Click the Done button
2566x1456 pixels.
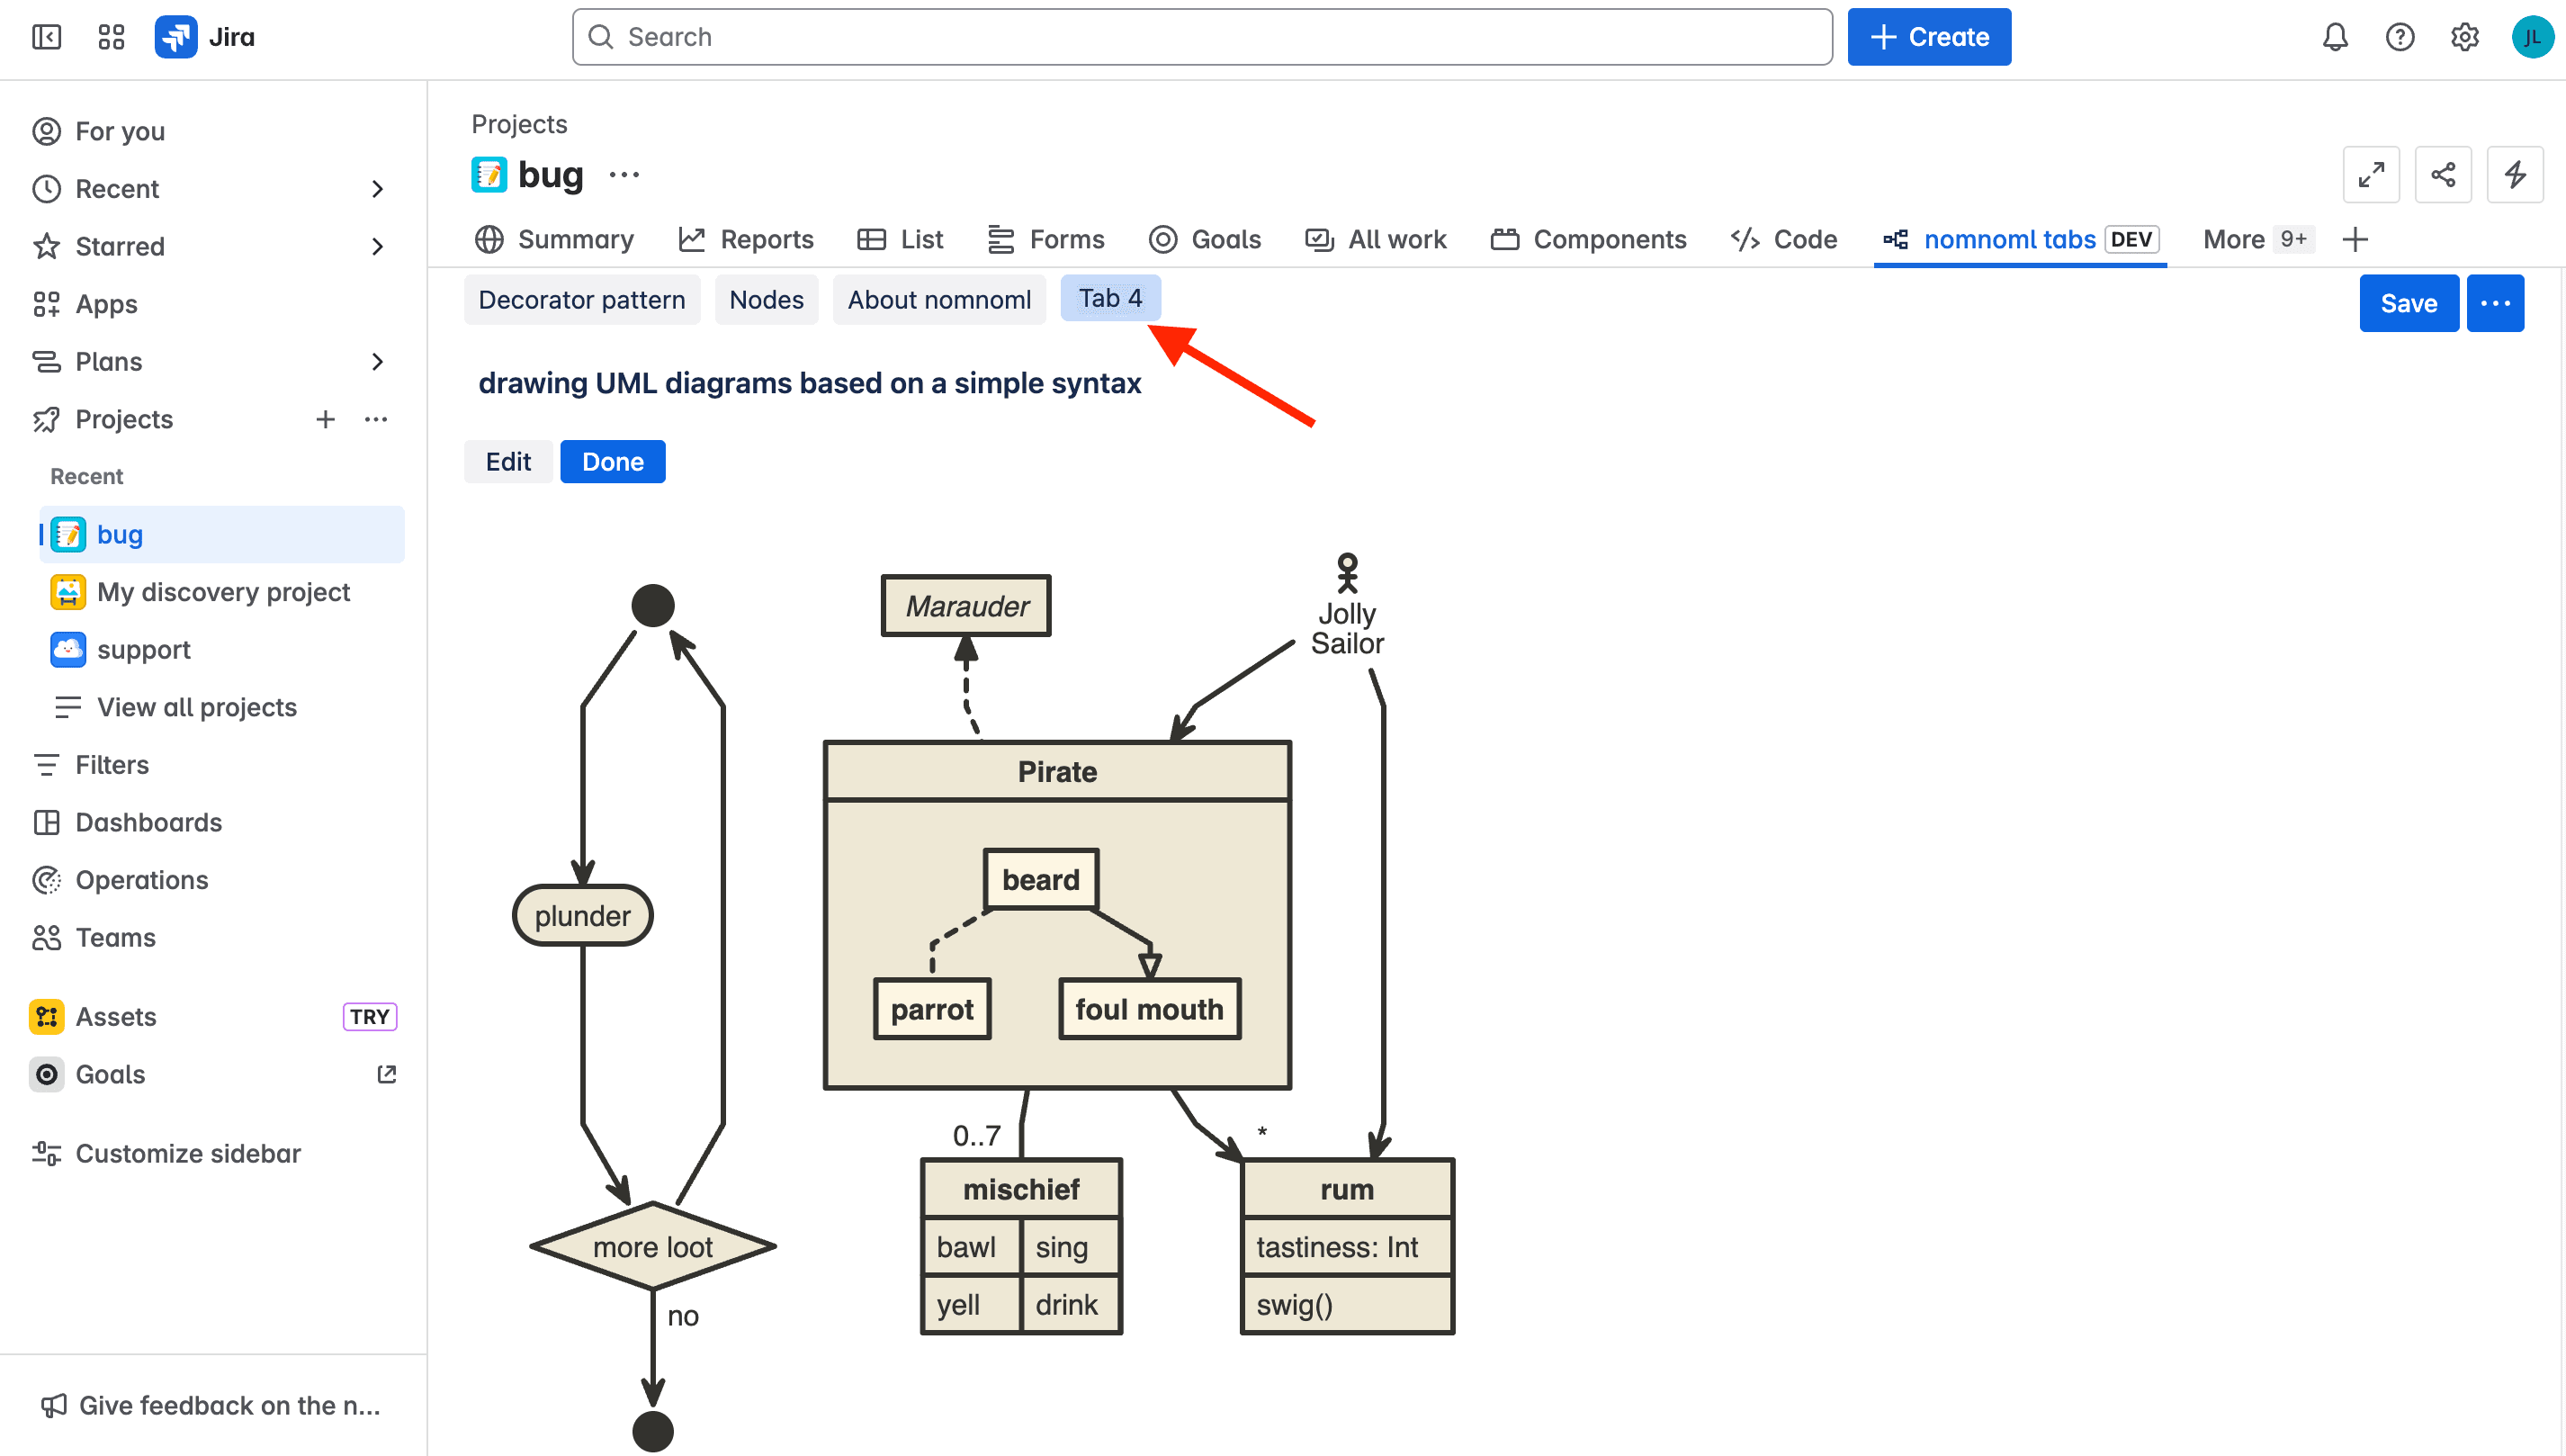pyautogui.click(x=613, y=461)
